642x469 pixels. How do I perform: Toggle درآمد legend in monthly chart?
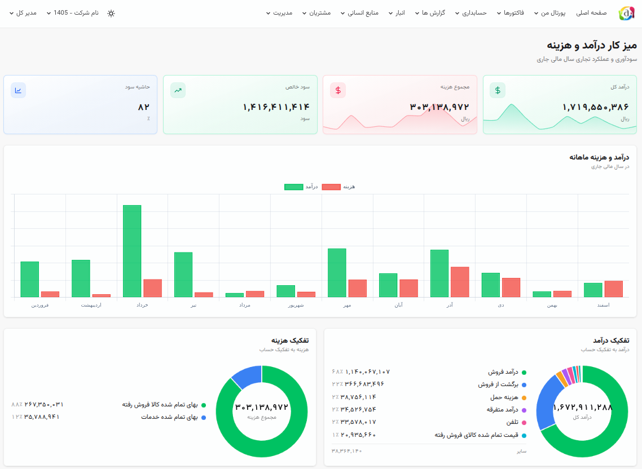coord(301,187)
